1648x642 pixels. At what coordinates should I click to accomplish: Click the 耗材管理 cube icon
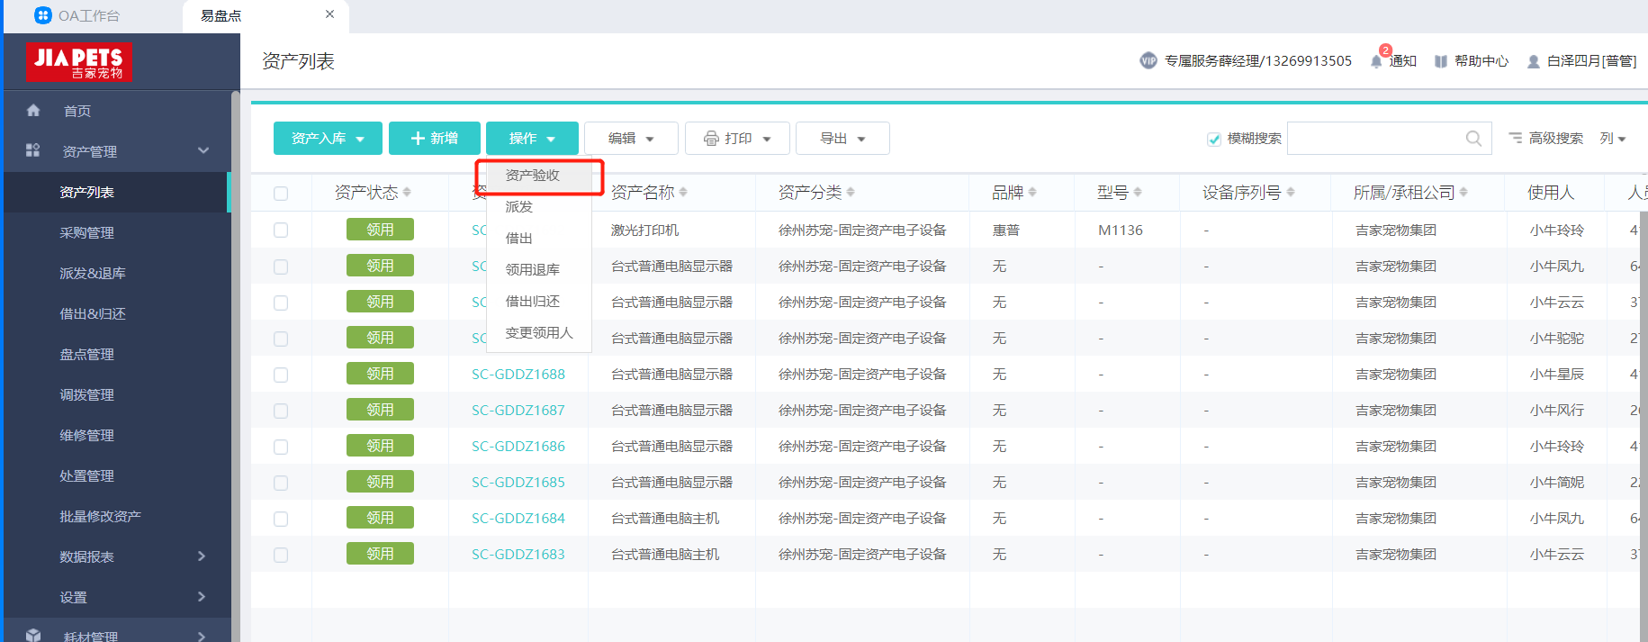[x=33, y=636]
